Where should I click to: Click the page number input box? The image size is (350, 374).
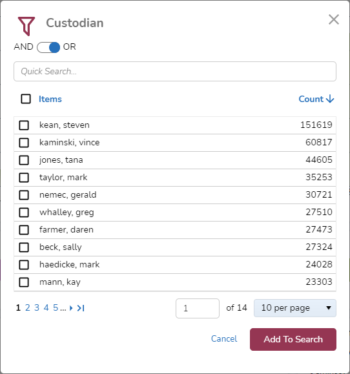click(198, 308)
